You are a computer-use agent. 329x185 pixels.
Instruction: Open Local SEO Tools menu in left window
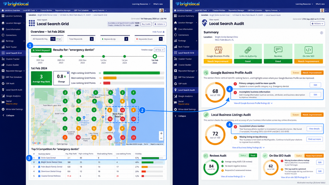pyautogui.click(x=30, y=10)
